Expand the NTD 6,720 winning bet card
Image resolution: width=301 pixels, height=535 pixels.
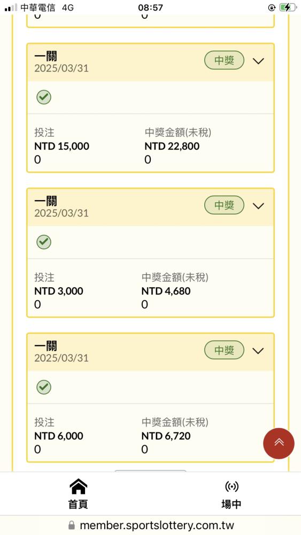pyautogui.click(x=258, y=351)
